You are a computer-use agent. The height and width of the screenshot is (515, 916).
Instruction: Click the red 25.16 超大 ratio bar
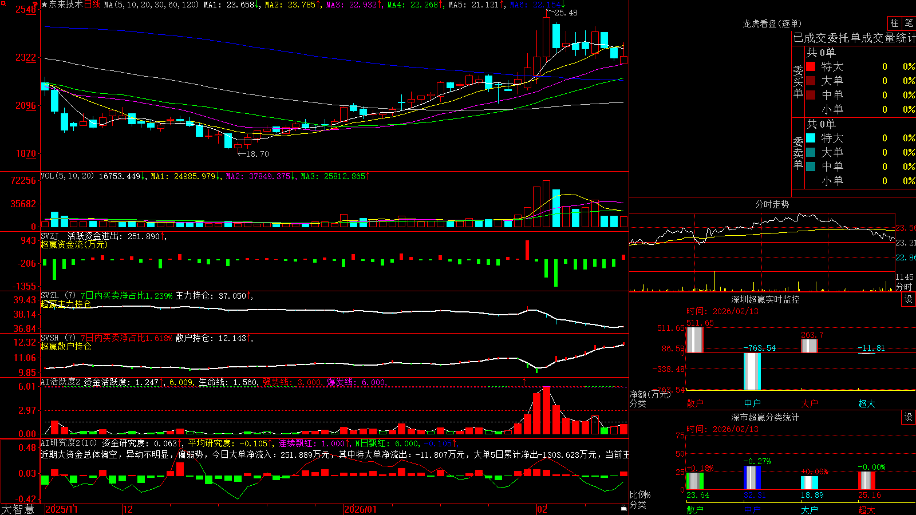[x=867, y=481]
